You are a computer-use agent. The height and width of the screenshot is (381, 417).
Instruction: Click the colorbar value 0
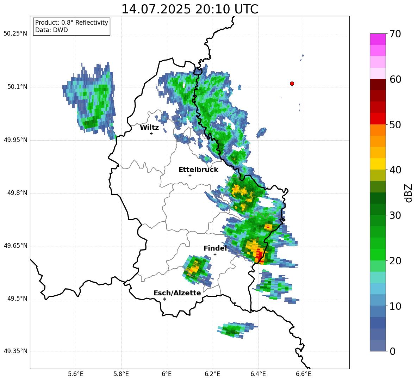(x=392, y=351)
